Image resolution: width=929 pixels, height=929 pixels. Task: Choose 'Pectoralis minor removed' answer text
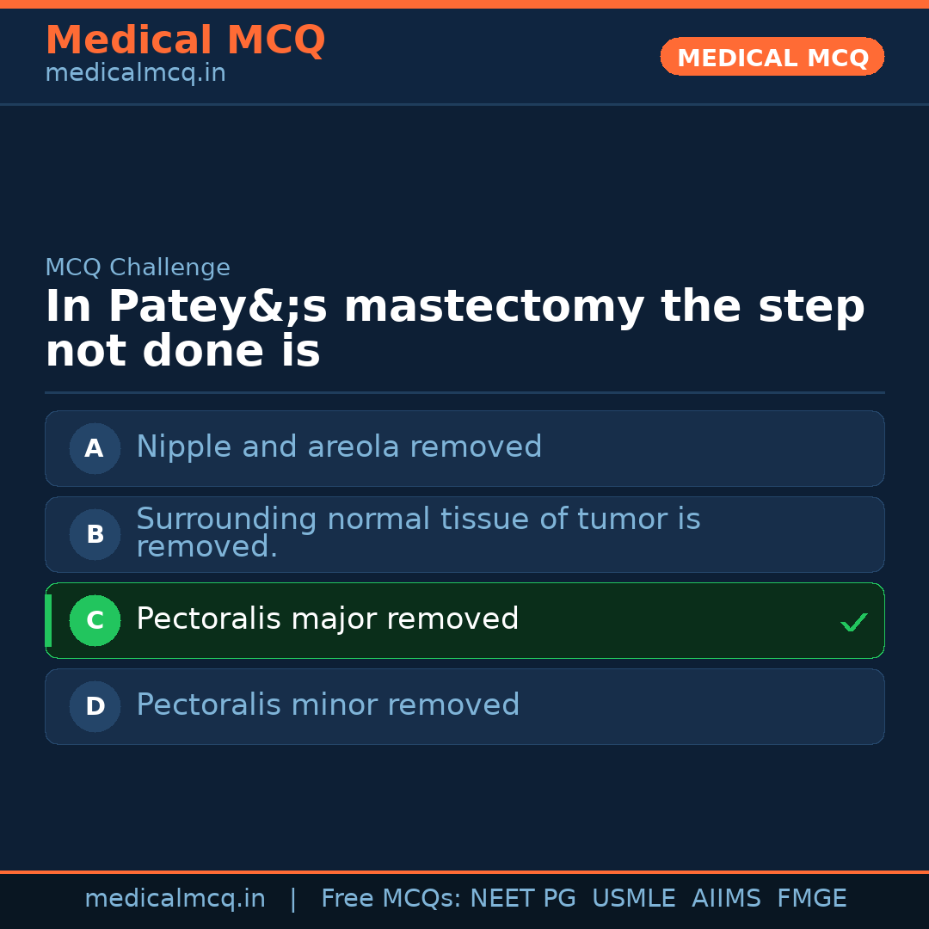(x=328, y=705)
